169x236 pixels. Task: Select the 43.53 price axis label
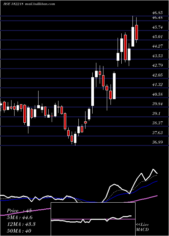pyautogui.click(x=158, y=56)
